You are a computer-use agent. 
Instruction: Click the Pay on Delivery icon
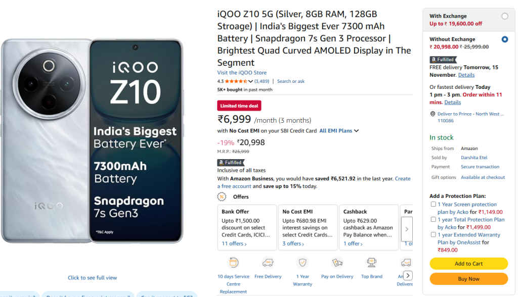(x=337, y=263)
